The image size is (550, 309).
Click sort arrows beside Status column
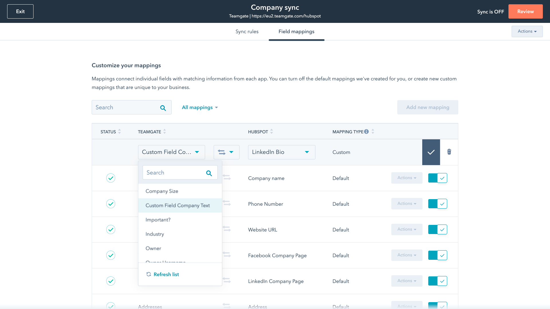(119, 132)
